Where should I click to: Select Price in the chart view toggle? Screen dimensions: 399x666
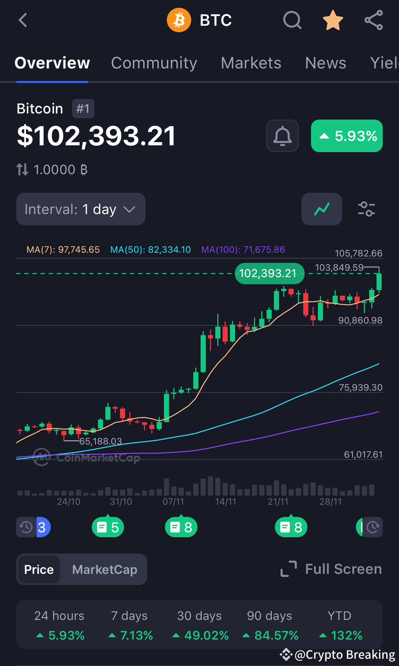[39, 569]
